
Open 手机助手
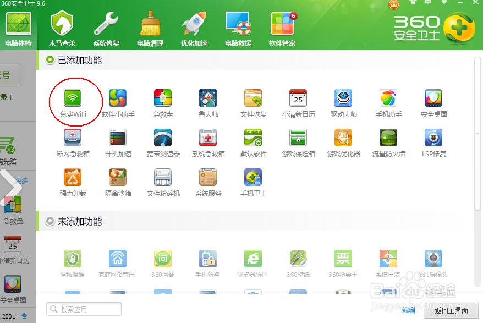click(389, 103)
